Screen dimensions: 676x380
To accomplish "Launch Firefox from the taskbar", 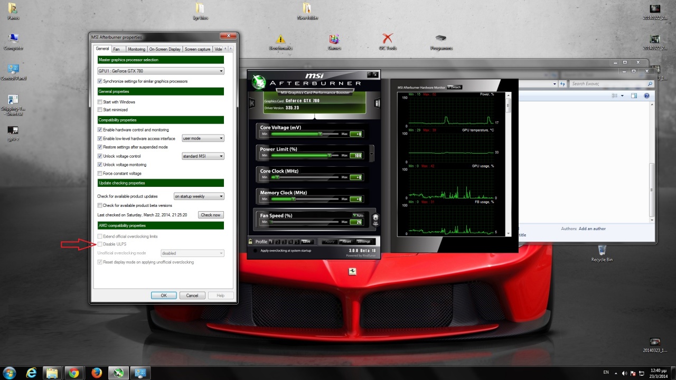I will 96,373.
